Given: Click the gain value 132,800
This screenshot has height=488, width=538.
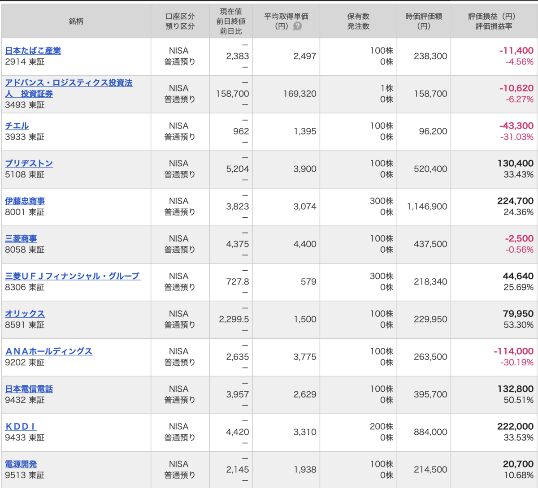Looking at the screenshot, I should click(x=516, y=389).
